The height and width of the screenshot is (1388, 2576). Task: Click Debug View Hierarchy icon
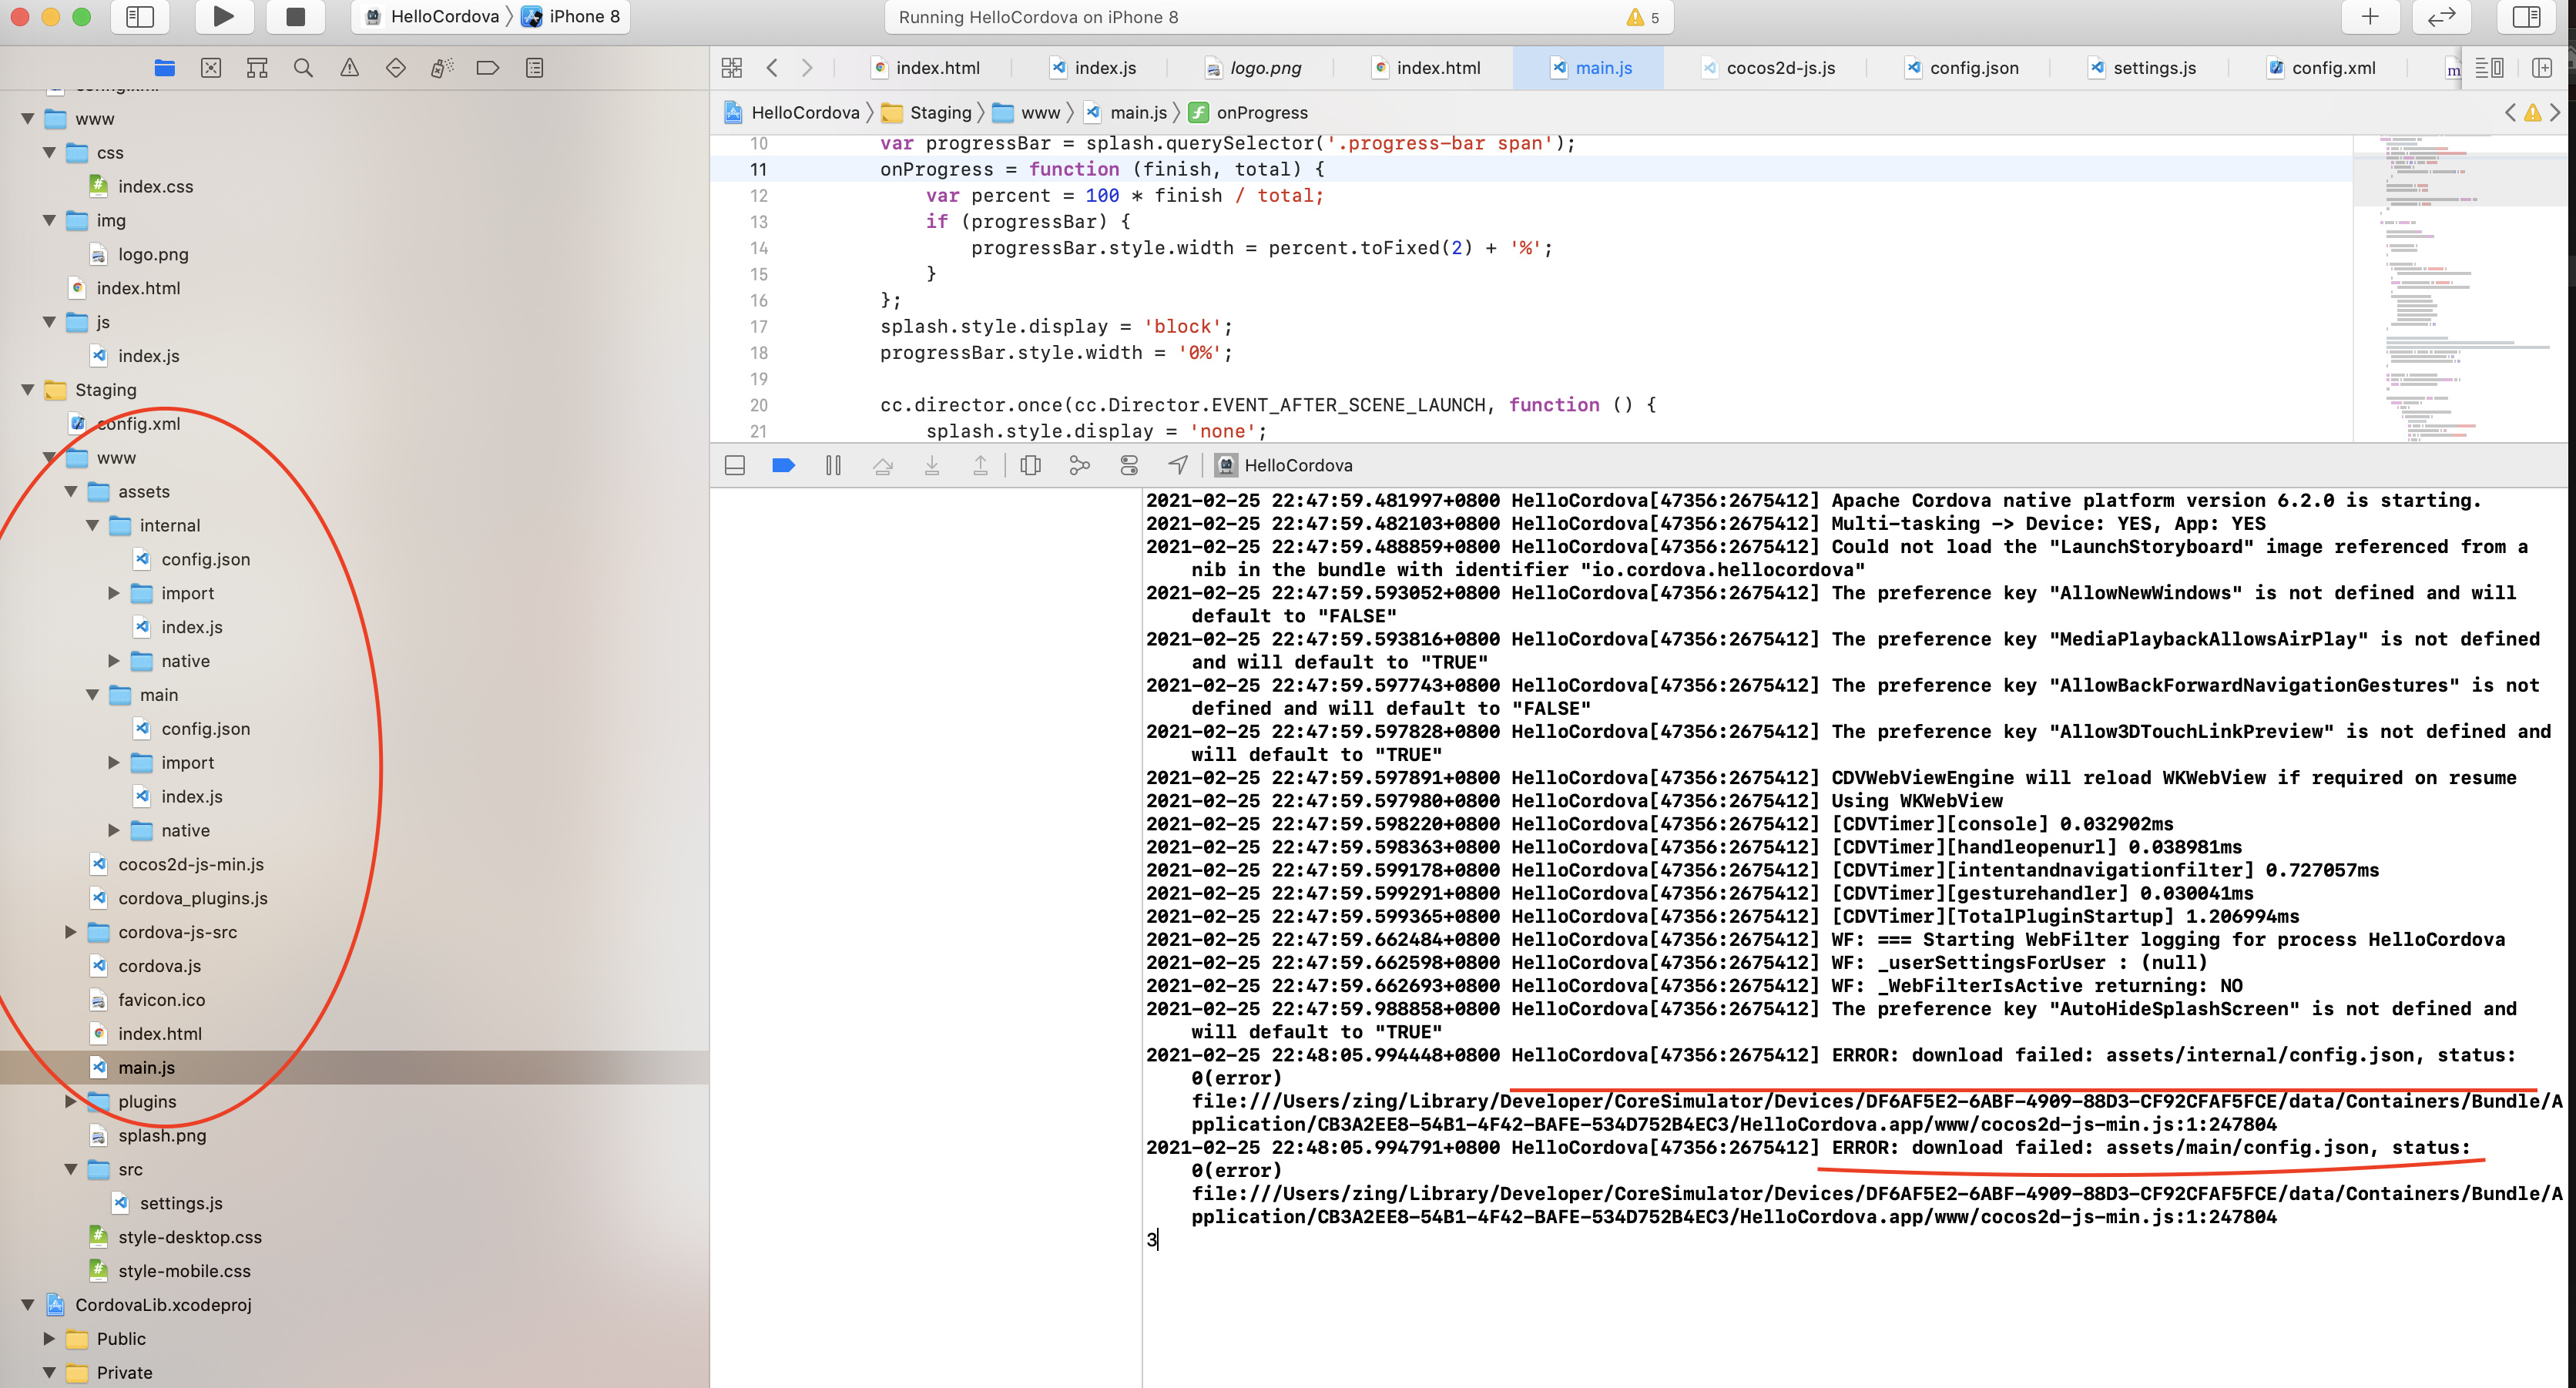click(x=1030, y=465)
